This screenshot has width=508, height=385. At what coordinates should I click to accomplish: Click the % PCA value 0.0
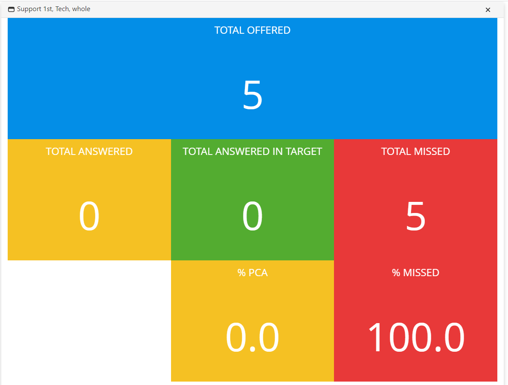click(252, 338)
